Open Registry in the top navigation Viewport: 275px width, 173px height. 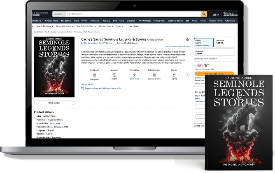(x=107, y=21)
